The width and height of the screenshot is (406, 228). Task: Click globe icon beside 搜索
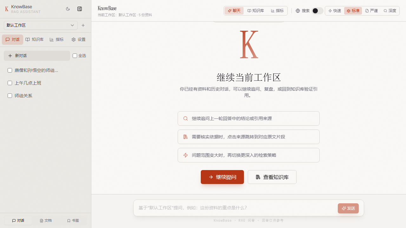298,11
